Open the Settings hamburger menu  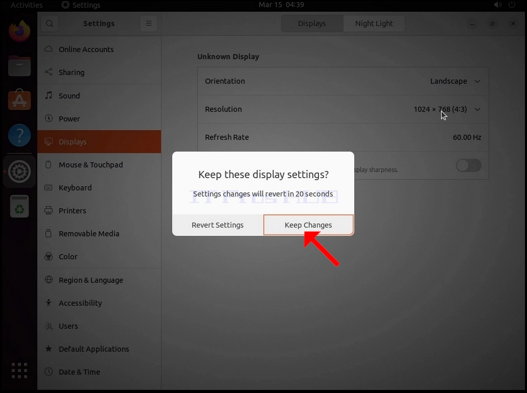pos(149,24)
